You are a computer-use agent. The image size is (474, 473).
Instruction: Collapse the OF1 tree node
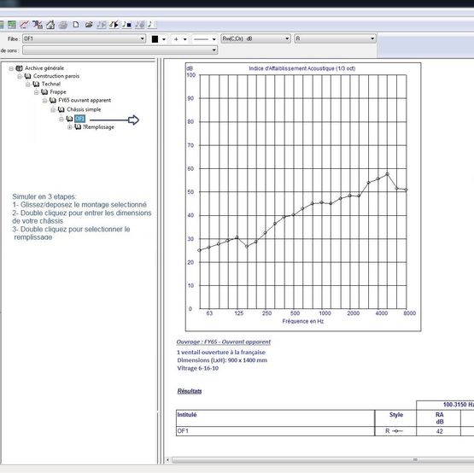61,119
